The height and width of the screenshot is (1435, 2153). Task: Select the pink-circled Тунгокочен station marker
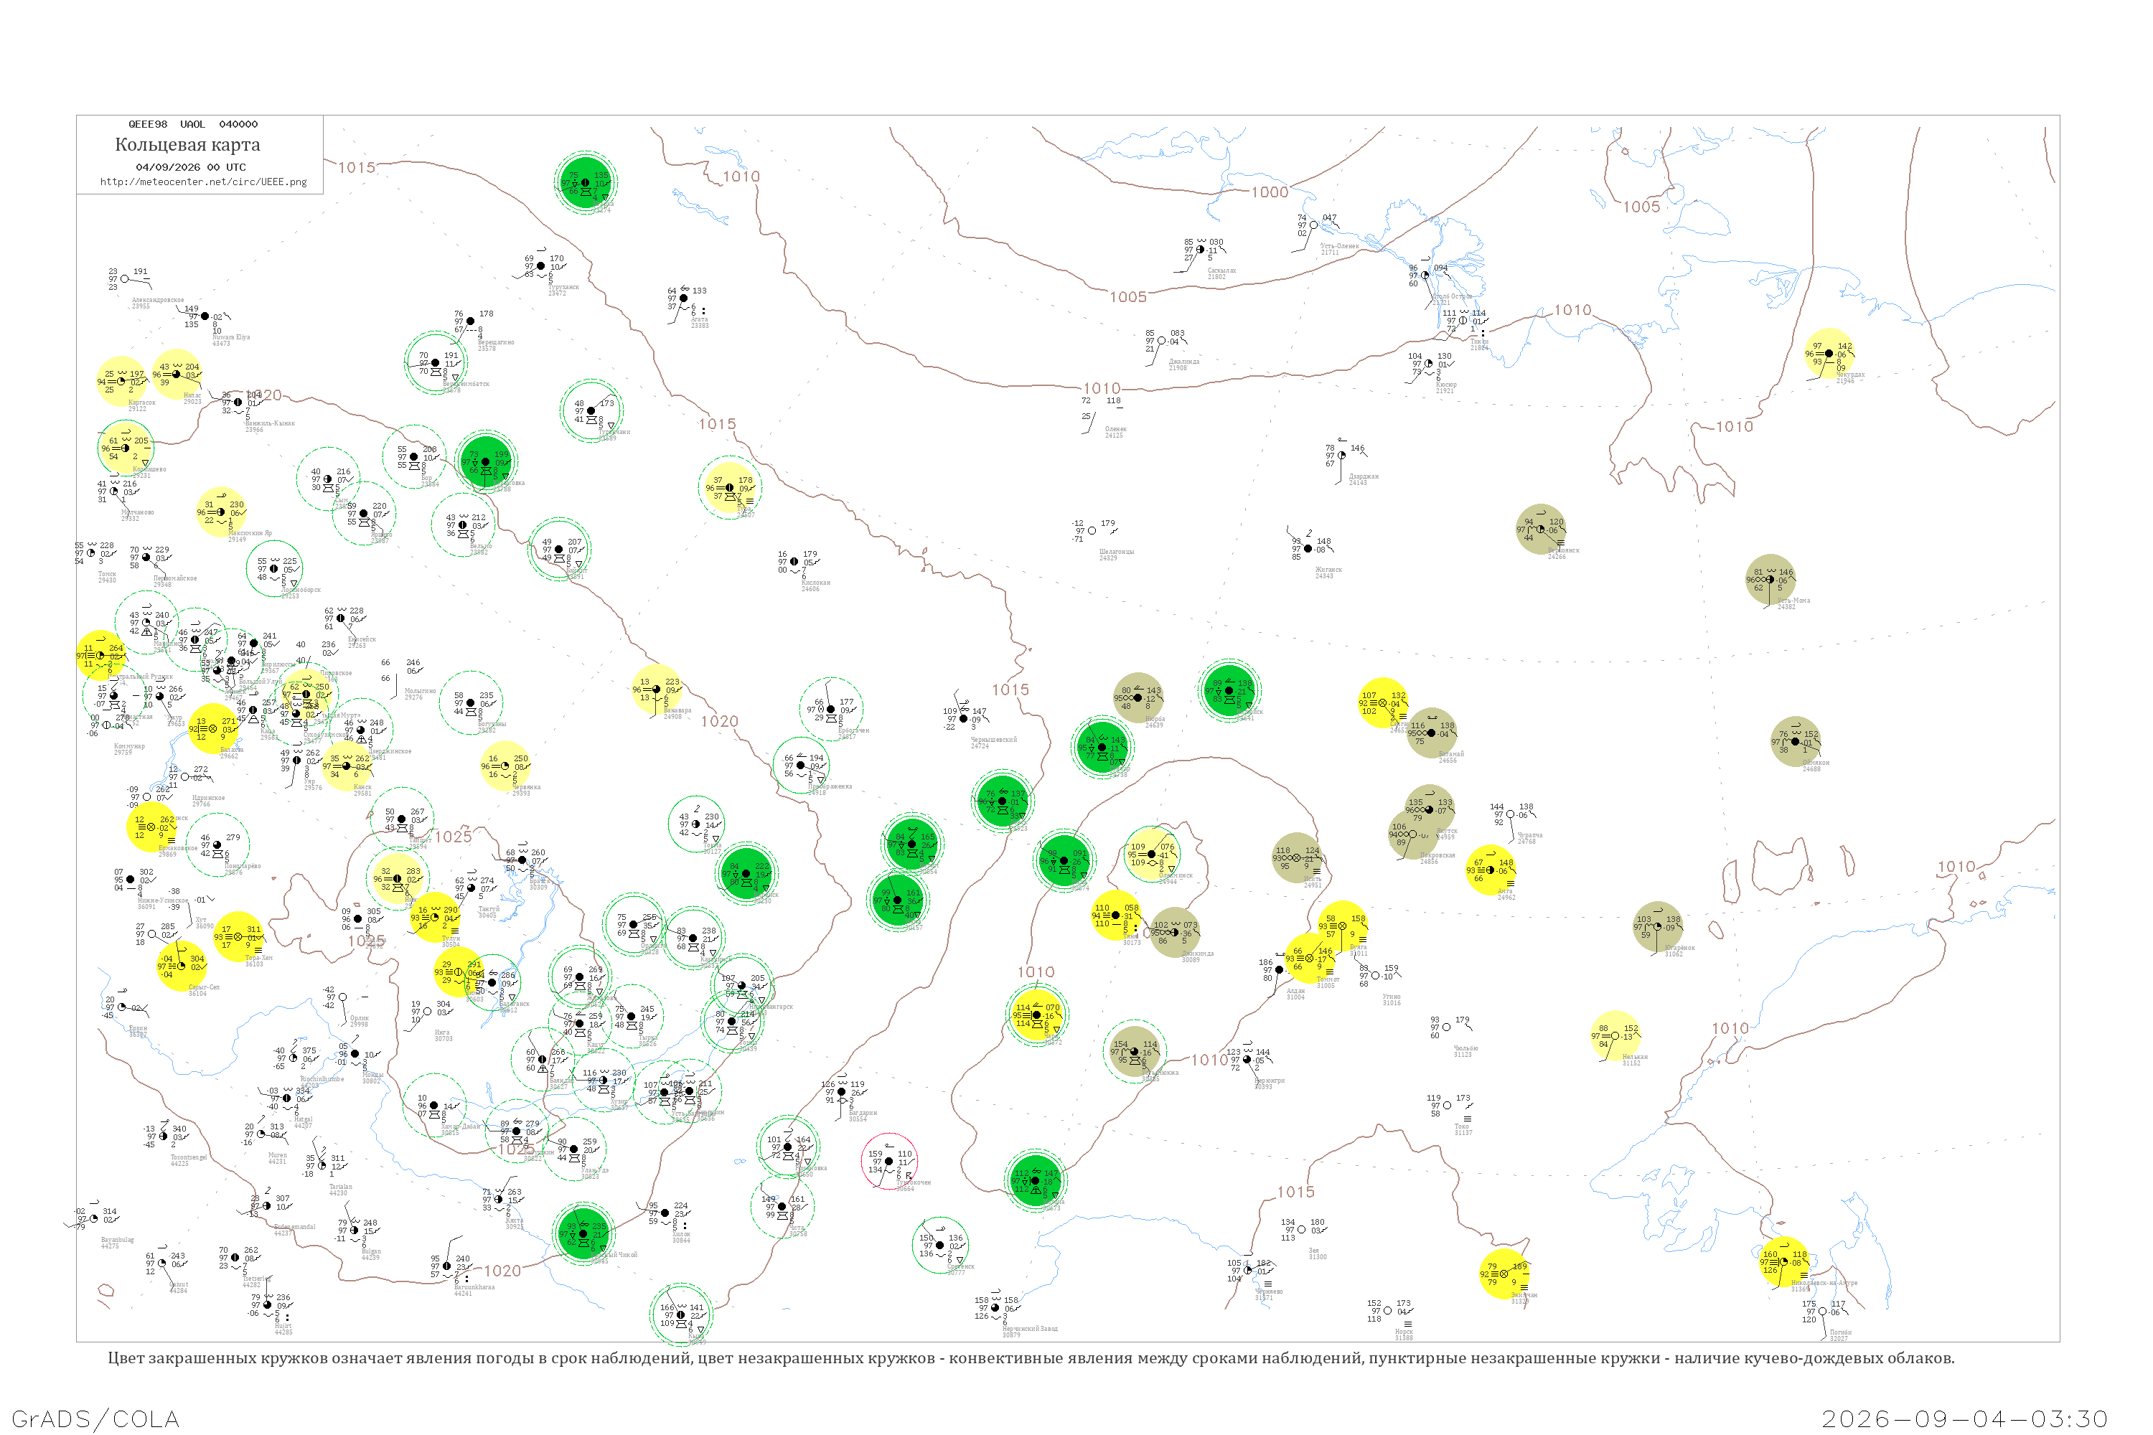(x=890, y=1162)
